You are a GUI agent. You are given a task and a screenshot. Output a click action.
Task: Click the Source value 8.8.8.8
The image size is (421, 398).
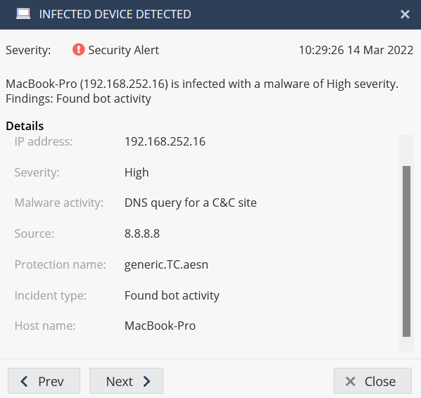[x=142, y=233]
